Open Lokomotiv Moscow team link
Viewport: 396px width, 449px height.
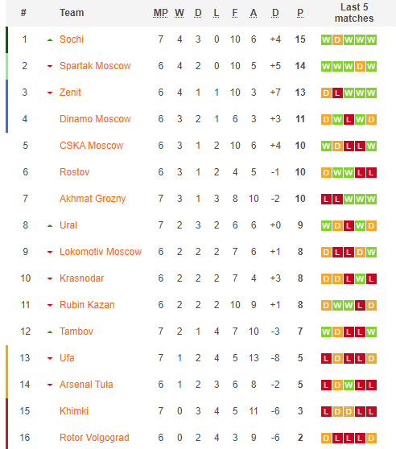101,252
